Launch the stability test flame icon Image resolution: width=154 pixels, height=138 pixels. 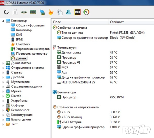point(51,12)
